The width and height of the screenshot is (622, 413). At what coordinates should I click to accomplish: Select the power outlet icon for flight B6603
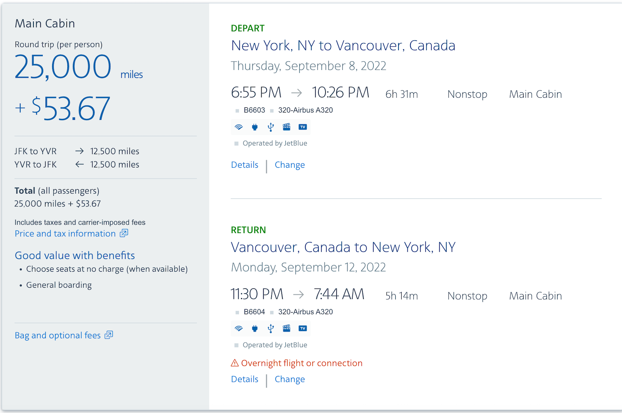[254, 127]
